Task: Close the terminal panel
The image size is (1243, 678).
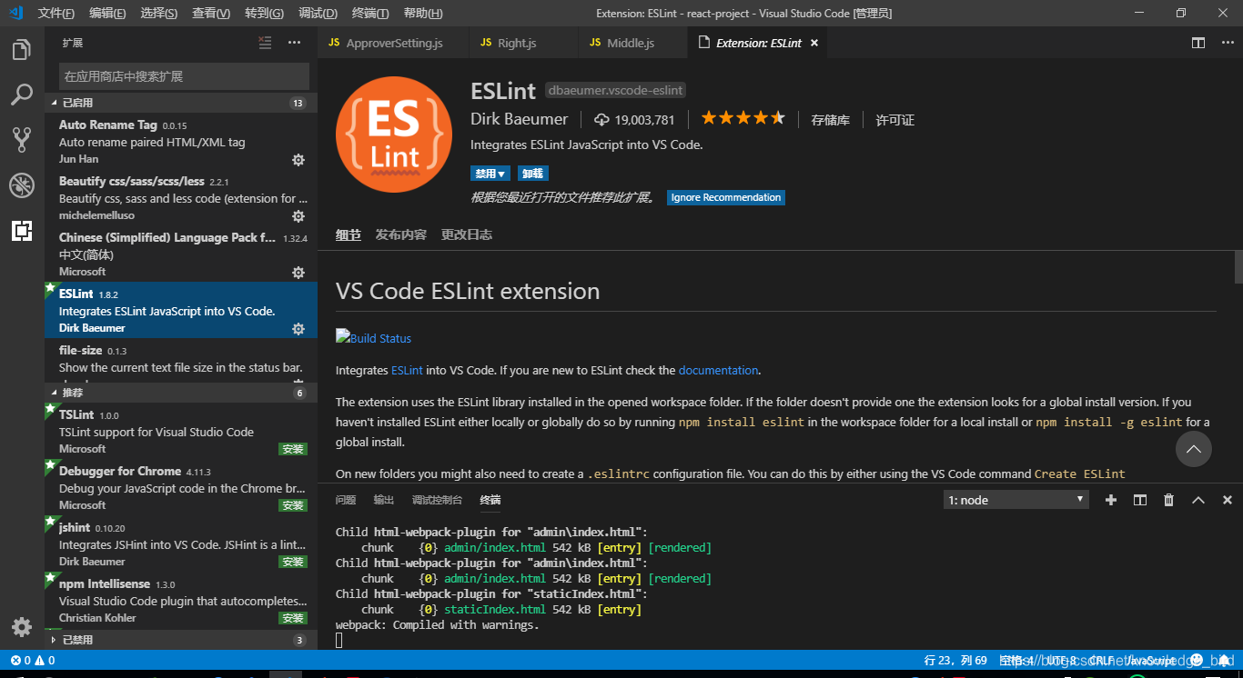Action: tap(1228, 500)
